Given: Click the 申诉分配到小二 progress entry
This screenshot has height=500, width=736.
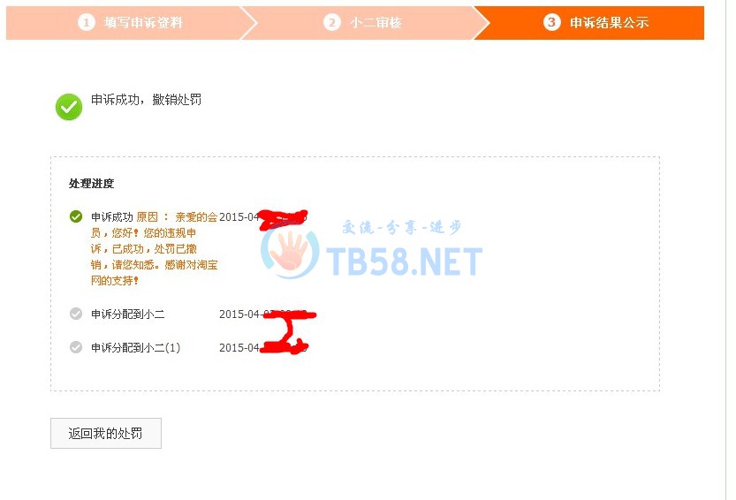Looking at the screenshot, I should (x=127, y=314).
